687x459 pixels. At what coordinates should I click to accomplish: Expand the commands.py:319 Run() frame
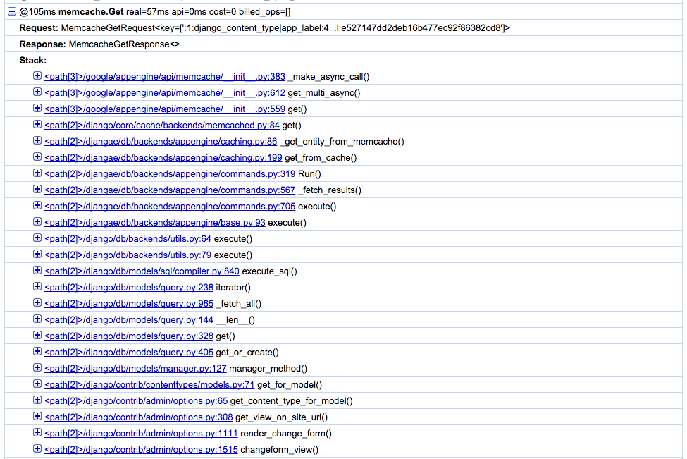click(37, 173)
